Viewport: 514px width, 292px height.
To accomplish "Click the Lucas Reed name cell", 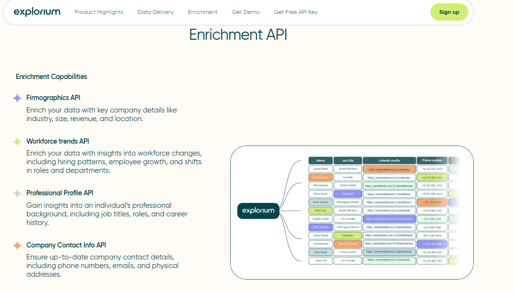I will click(x=321, y=169).
